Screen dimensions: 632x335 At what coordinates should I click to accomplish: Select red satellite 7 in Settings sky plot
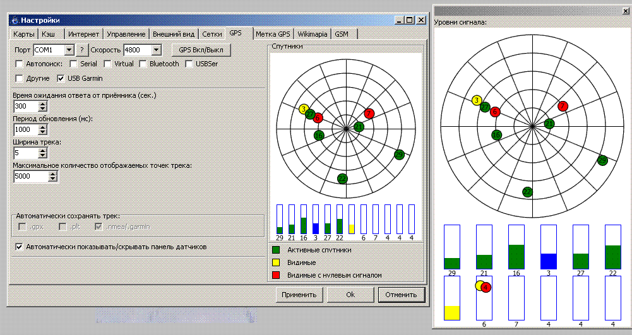369,114
